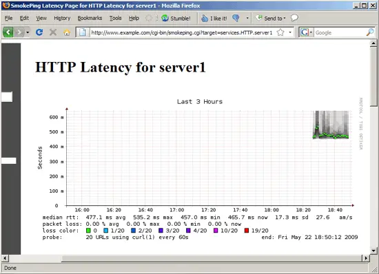The width and height of the screenshot is (379, 274).
Task: Click the vertical scrollbar down arrow
Action: point(373,251)
